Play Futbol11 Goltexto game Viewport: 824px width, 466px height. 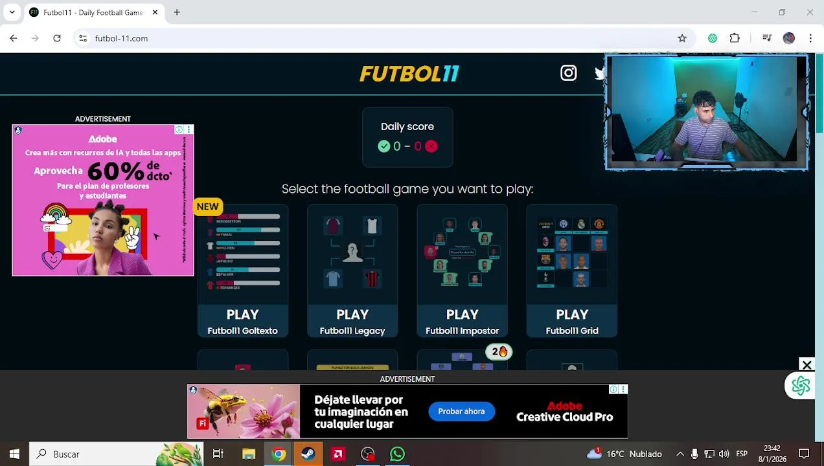(242, 322)
